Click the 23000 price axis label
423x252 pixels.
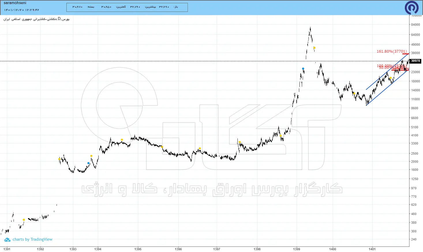pos(415,72)
